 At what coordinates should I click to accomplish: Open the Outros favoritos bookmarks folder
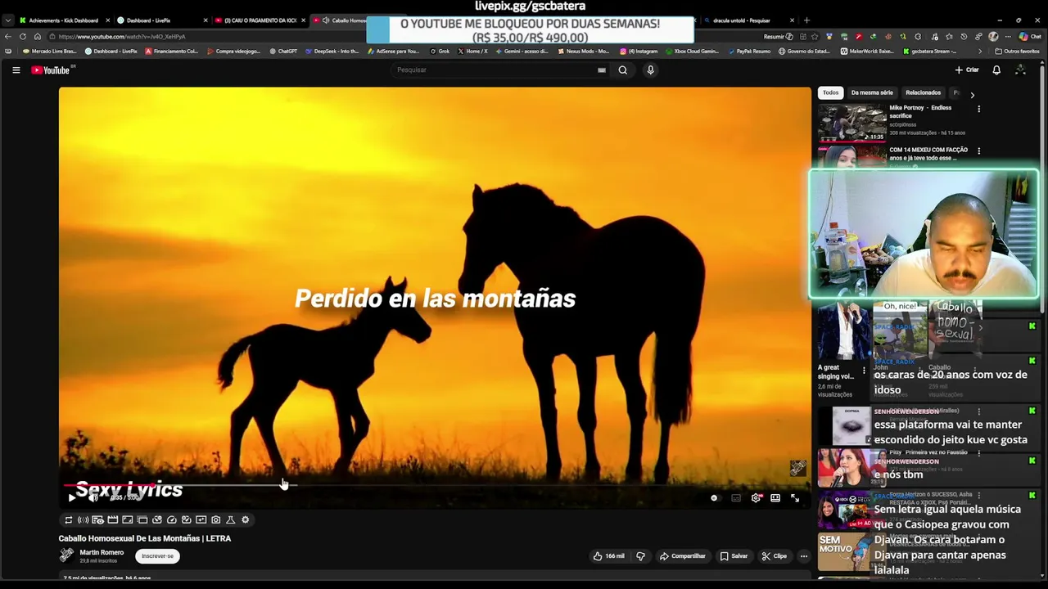coord(1017,52)
